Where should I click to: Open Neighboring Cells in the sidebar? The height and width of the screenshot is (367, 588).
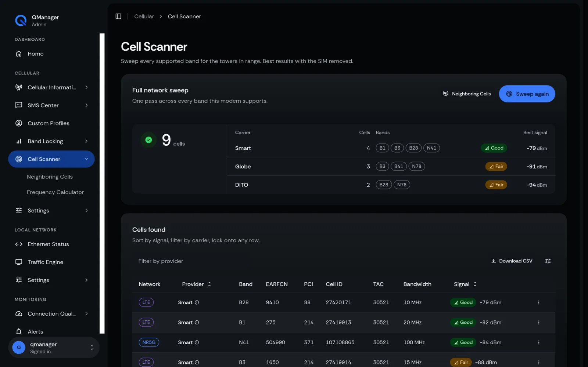[x=50, y=177]
